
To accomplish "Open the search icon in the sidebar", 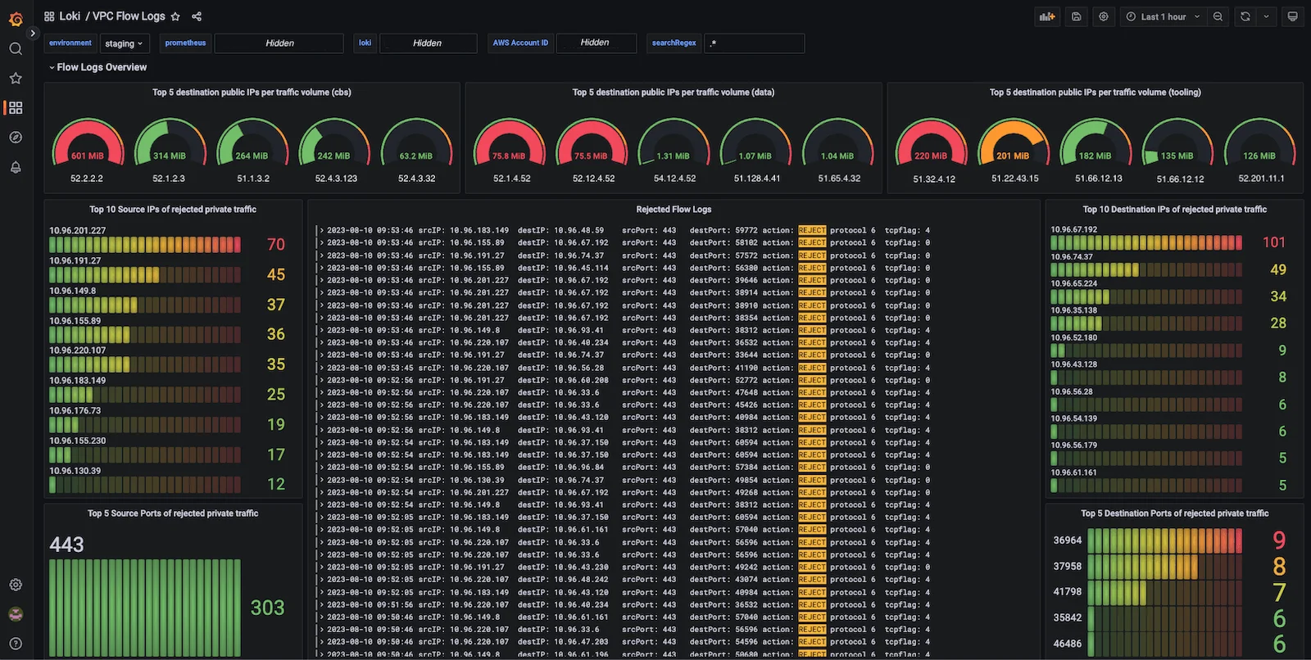I will click(x=16, y=49).
